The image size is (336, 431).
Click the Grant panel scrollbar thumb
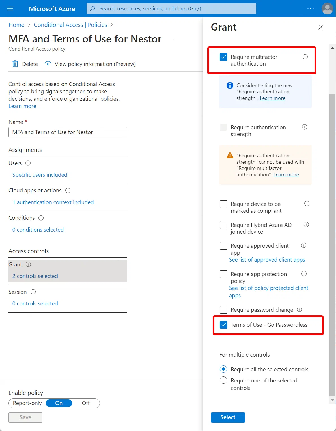332,245
